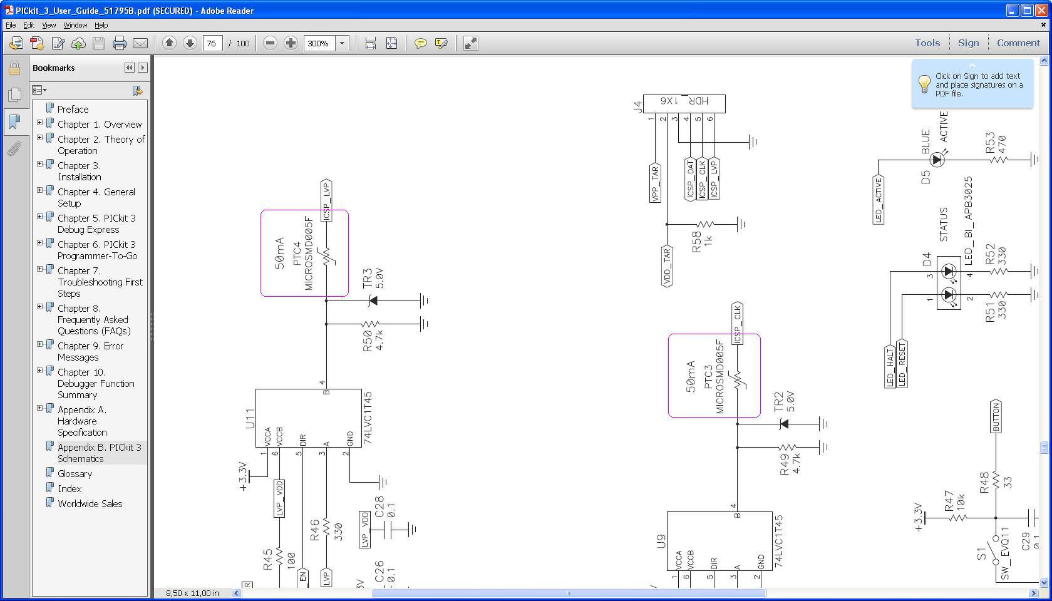Select the Highlight Text tool
The width and height of the screenshot is (1052, 601).
pos(441,43)
